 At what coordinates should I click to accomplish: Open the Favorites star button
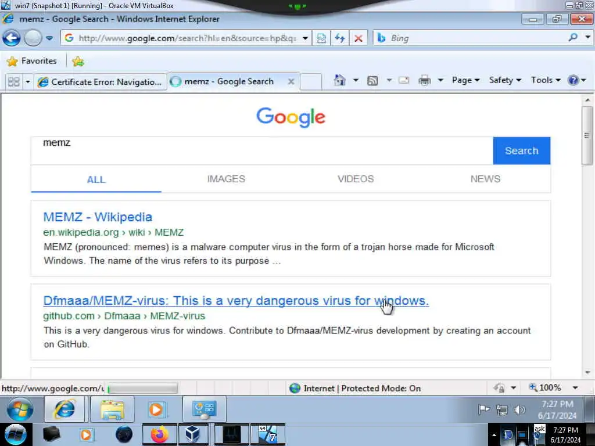(x=32, y=61)
